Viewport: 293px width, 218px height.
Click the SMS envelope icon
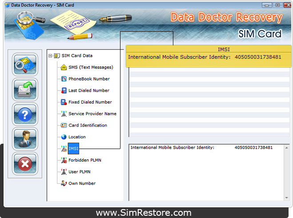click(64, 67)
